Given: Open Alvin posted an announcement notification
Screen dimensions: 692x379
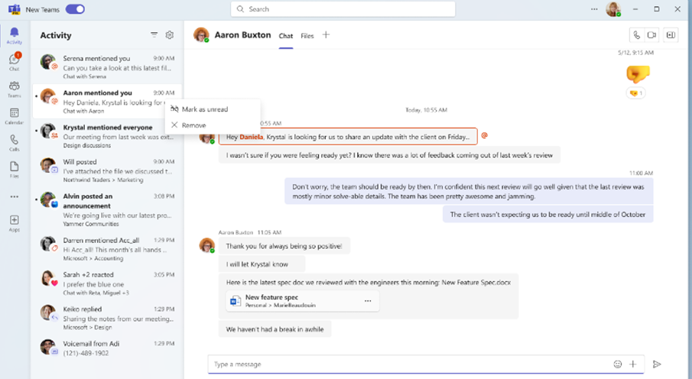Looking at the screenshot, I should coord(107,209).
